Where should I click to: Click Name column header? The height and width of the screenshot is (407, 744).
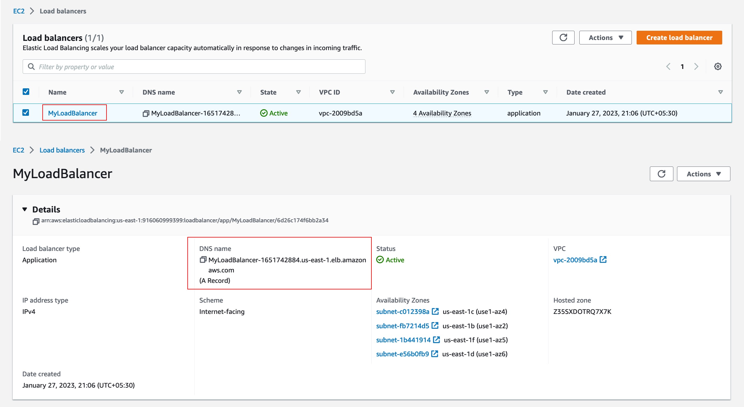coord(57,92)
